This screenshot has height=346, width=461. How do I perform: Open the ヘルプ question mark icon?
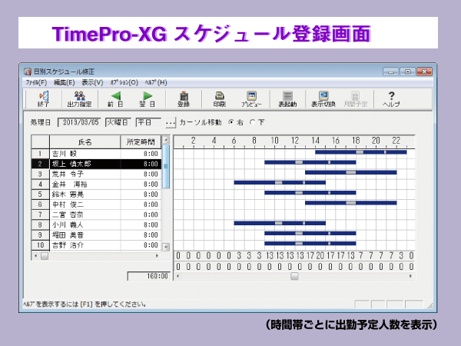tap(391, 99)
